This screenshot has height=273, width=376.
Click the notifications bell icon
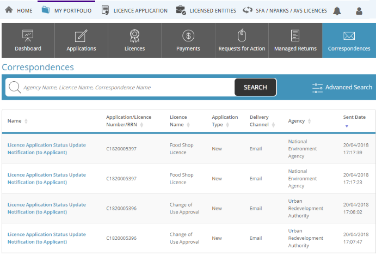coord(337,11)
